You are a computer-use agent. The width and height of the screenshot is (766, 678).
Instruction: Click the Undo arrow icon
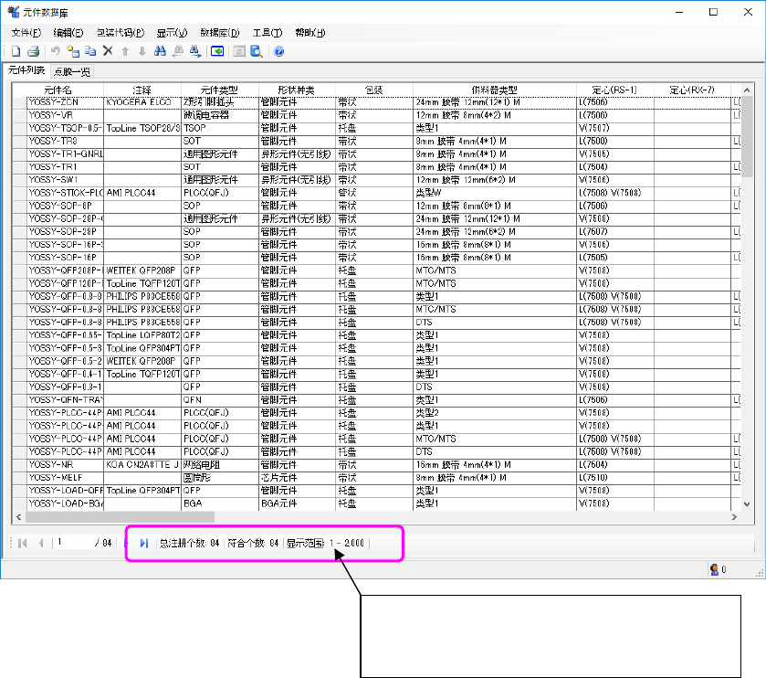(x=56, y=52)
